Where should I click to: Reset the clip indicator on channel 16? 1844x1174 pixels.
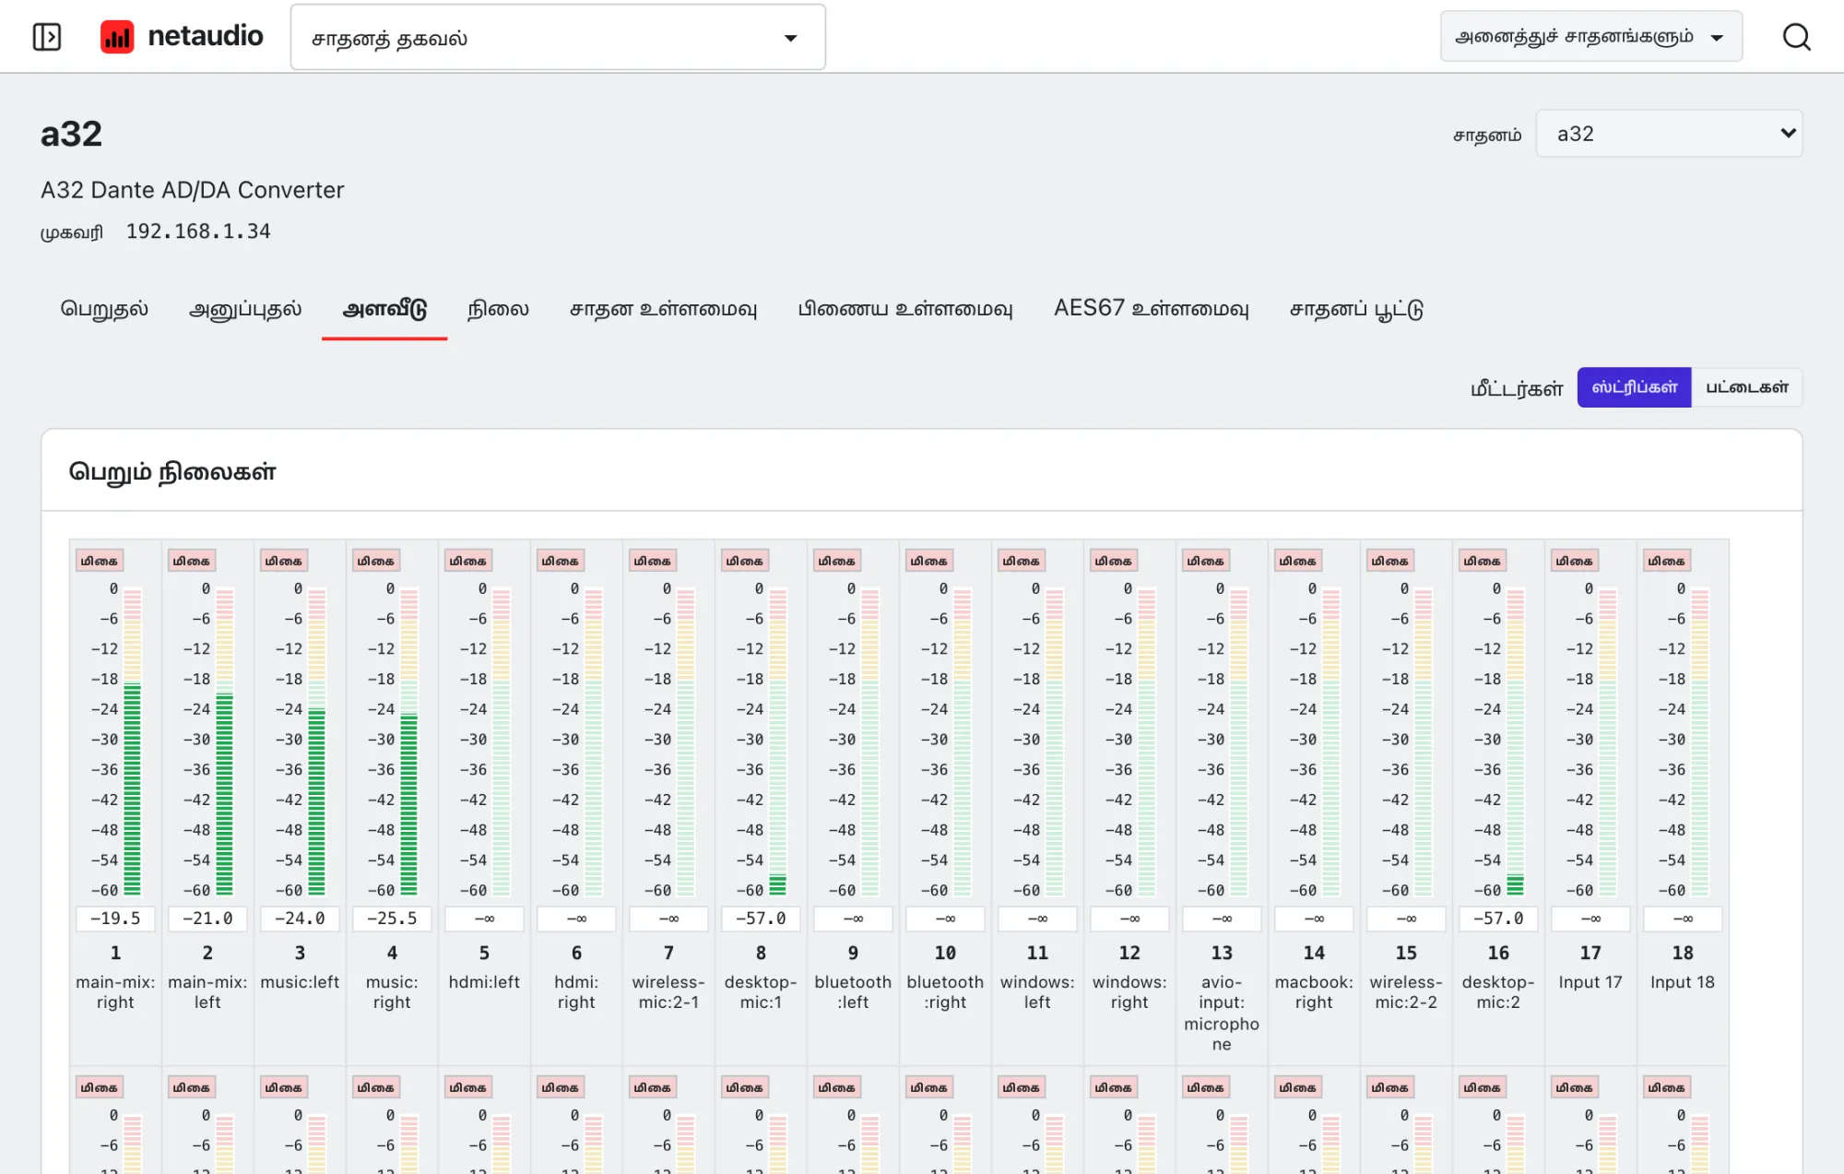[1483, 561]
